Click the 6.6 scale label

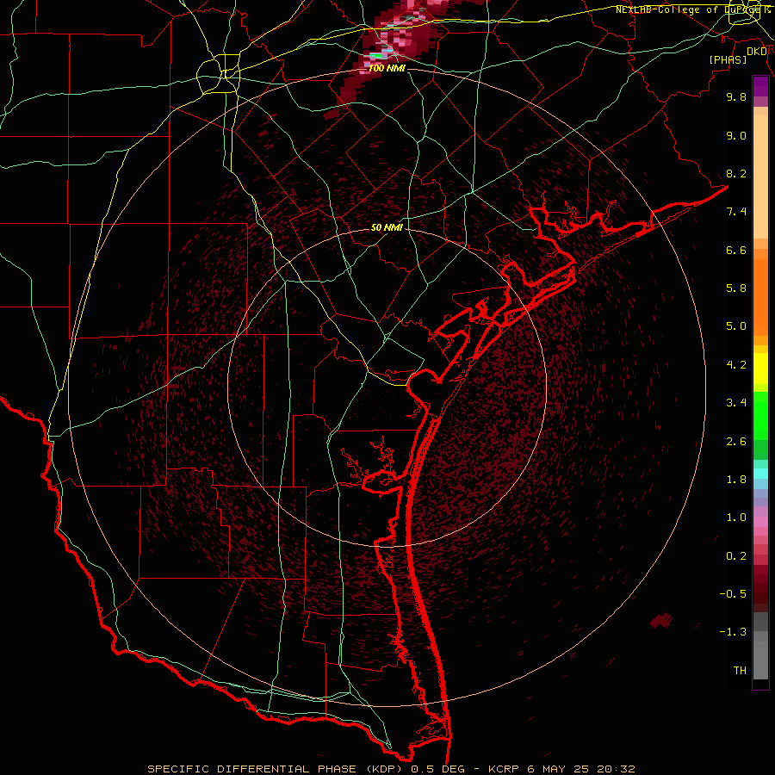tap(736, 250)
